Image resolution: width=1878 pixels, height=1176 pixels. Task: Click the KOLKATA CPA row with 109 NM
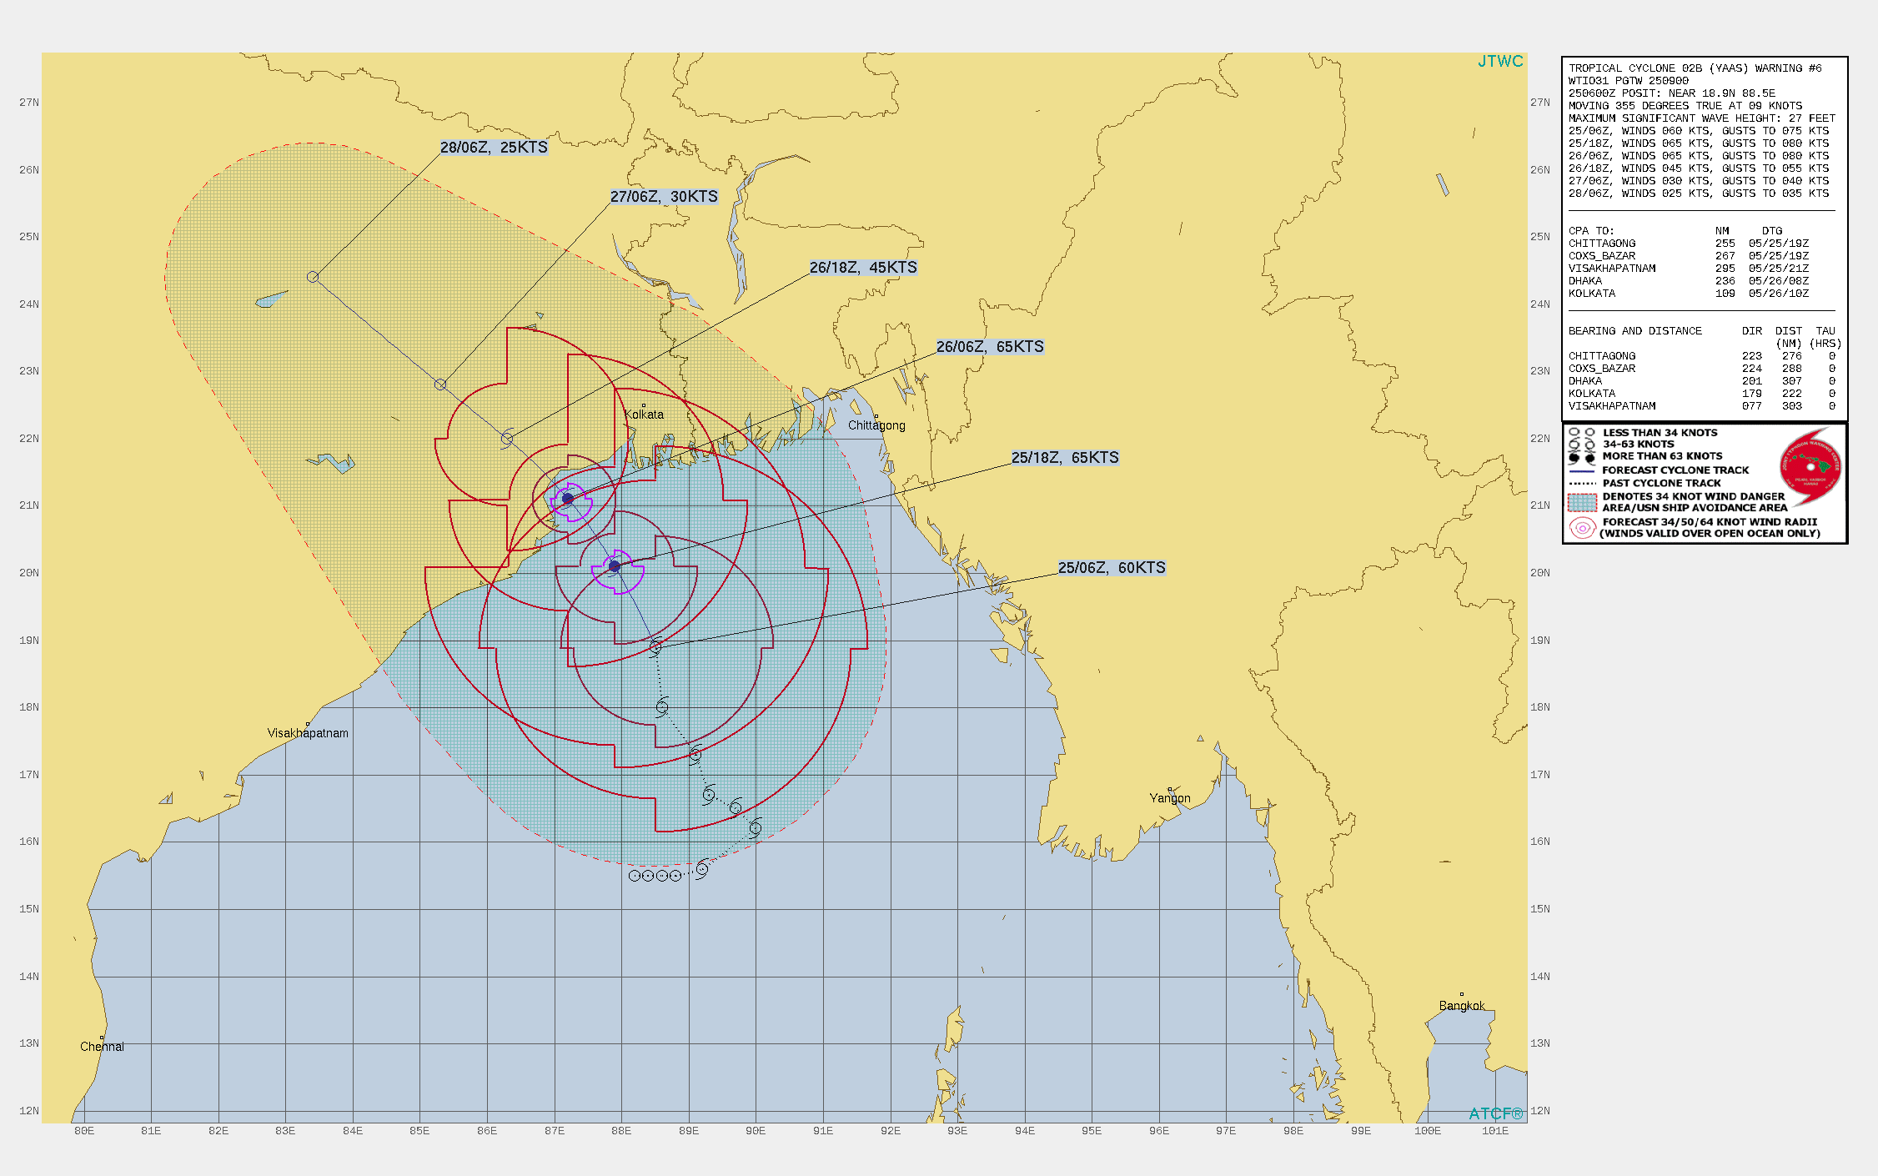pyautogui.click(x=1688, y=294)
